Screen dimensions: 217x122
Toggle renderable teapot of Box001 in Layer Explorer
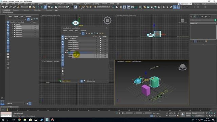click(100, 41)
